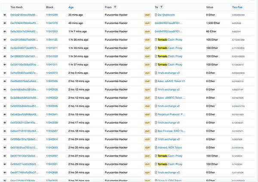Screen dimensions: 258x182
Task: Preview transaction in block 11941253 via eye icon
Action: 5,31
